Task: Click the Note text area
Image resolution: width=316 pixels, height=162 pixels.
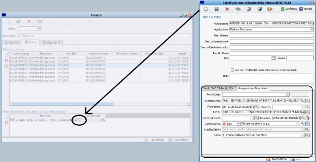Action: (x=272, y=79)
